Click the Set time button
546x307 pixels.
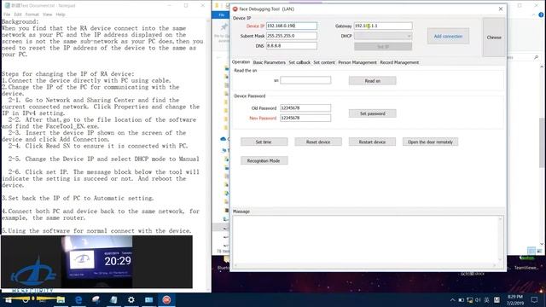point(264,142)
